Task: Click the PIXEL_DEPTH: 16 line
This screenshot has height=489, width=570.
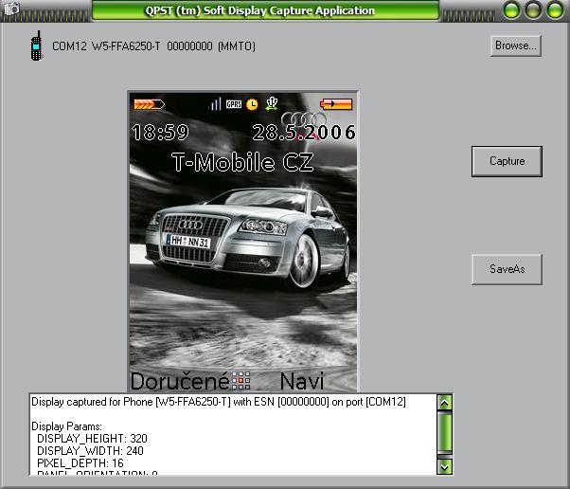Action: point(80,463)
